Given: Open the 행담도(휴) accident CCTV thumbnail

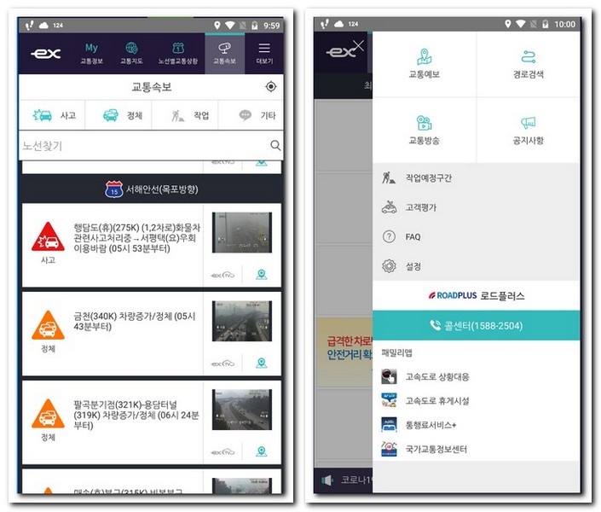Looking at the screenshot, I should tap(242, 233).
